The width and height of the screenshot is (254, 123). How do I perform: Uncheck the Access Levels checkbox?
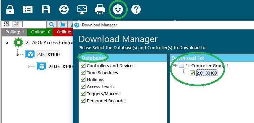point(83,86)
